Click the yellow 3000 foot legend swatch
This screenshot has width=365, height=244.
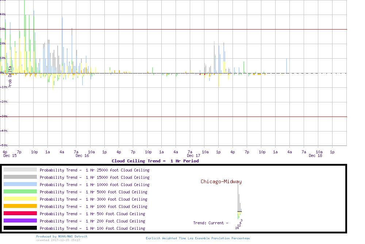coord(20,199)
